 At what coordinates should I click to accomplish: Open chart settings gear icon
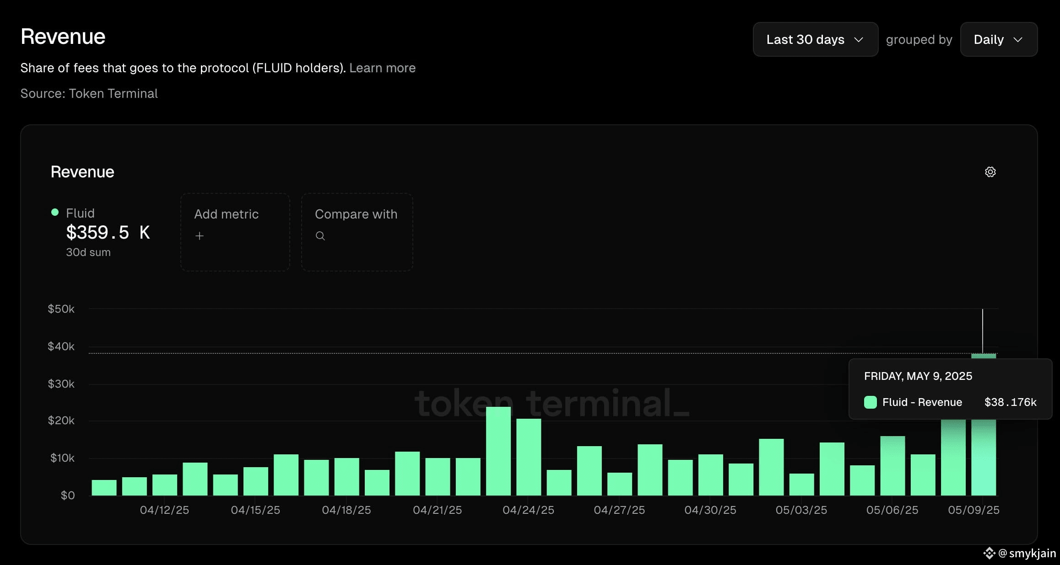click(990, 172)
